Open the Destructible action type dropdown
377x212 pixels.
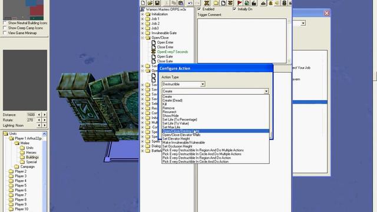(203, 84)
